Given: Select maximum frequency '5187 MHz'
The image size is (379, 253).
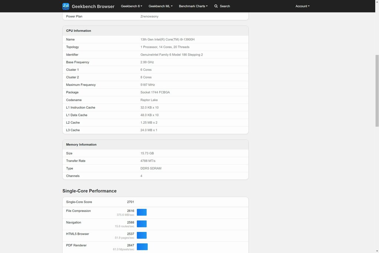Looking at the screenshot, I should [x=148, y=85].
